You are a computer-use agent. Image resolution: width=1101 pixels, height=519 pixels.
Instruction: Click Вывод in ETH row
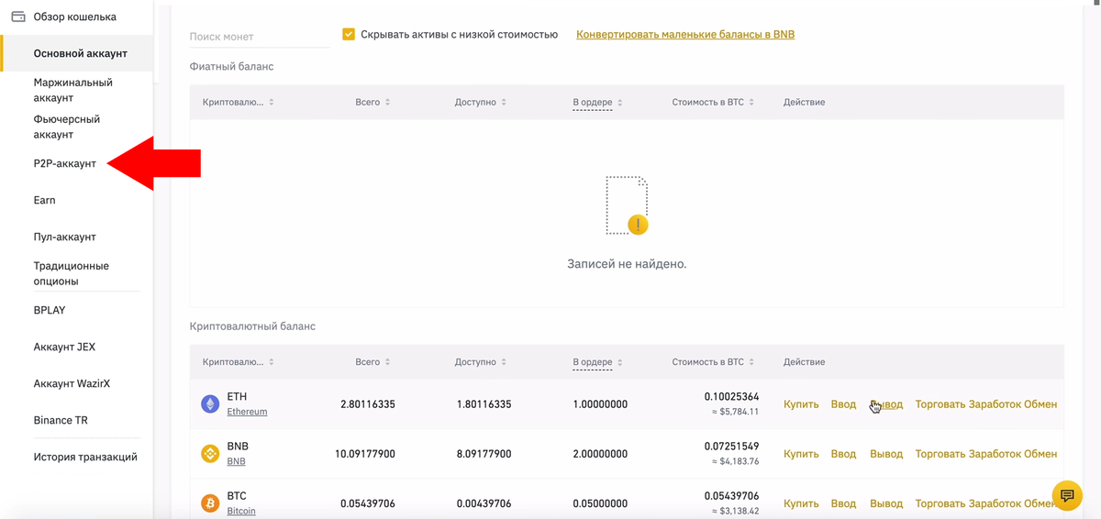[x=886, y=404]
